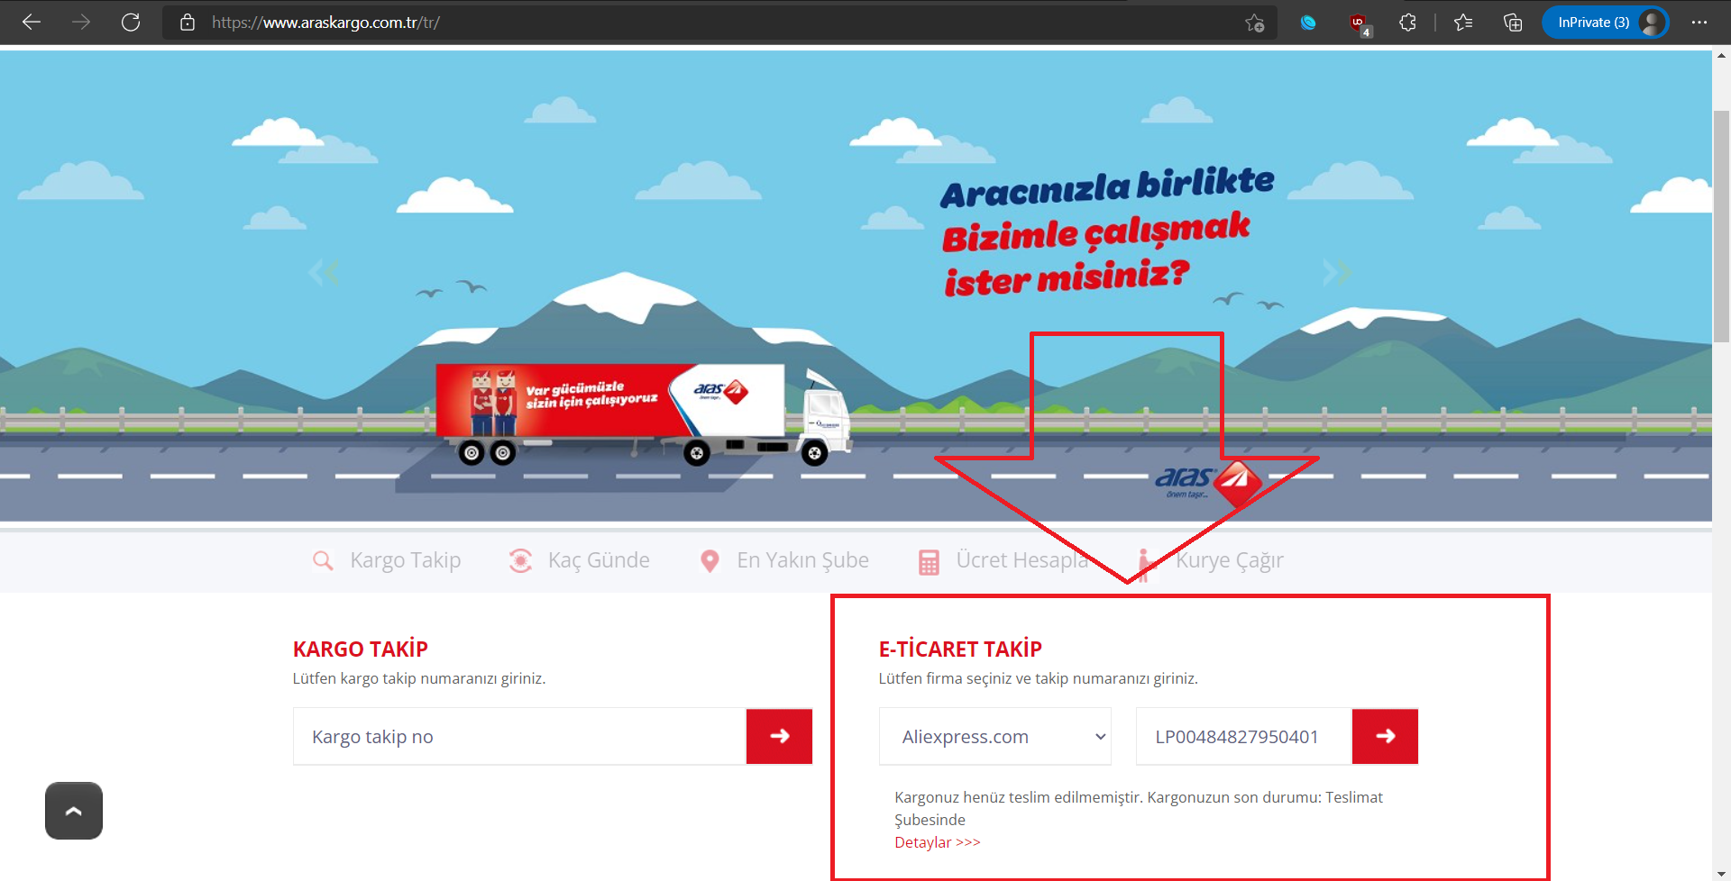Click the Kargo takip no field
1731x881 pixels.
[520, 737]
